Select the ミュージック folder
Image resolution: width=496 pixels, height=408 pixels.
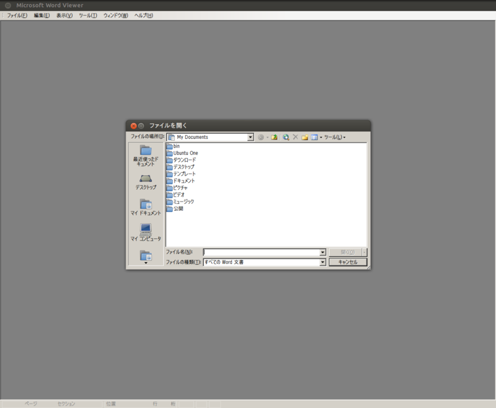180,202
